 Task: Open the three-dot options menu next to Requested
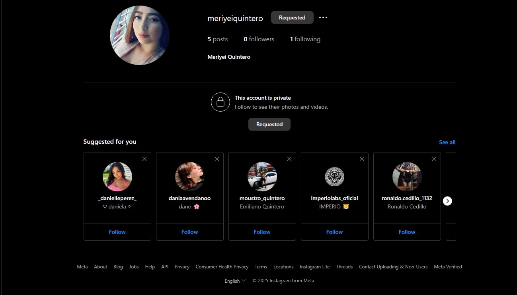323,17
